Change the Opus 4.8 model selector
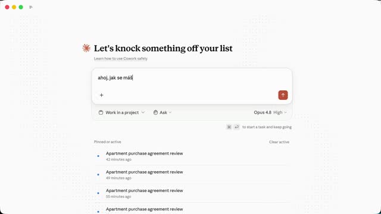 263,112
